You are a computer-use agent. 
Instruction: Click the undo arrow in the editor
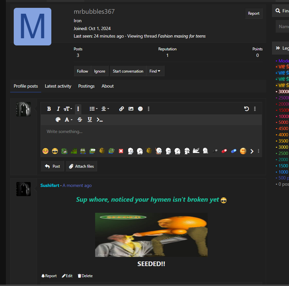[x=246, y=109]
